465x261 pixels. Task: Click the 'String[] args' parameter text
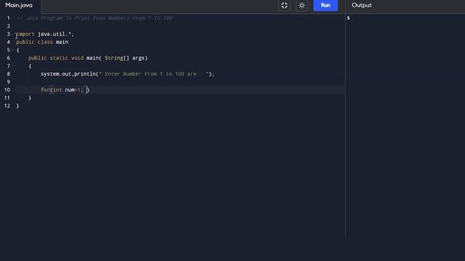(124, 58)
